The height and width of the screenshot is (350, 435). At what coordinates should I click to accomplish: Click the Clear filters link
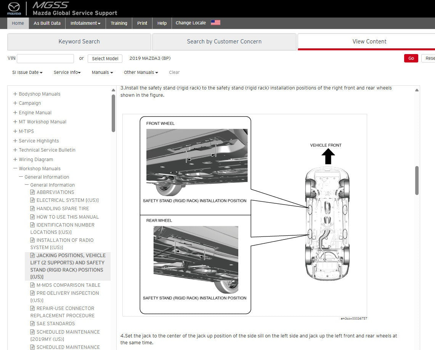174,72
